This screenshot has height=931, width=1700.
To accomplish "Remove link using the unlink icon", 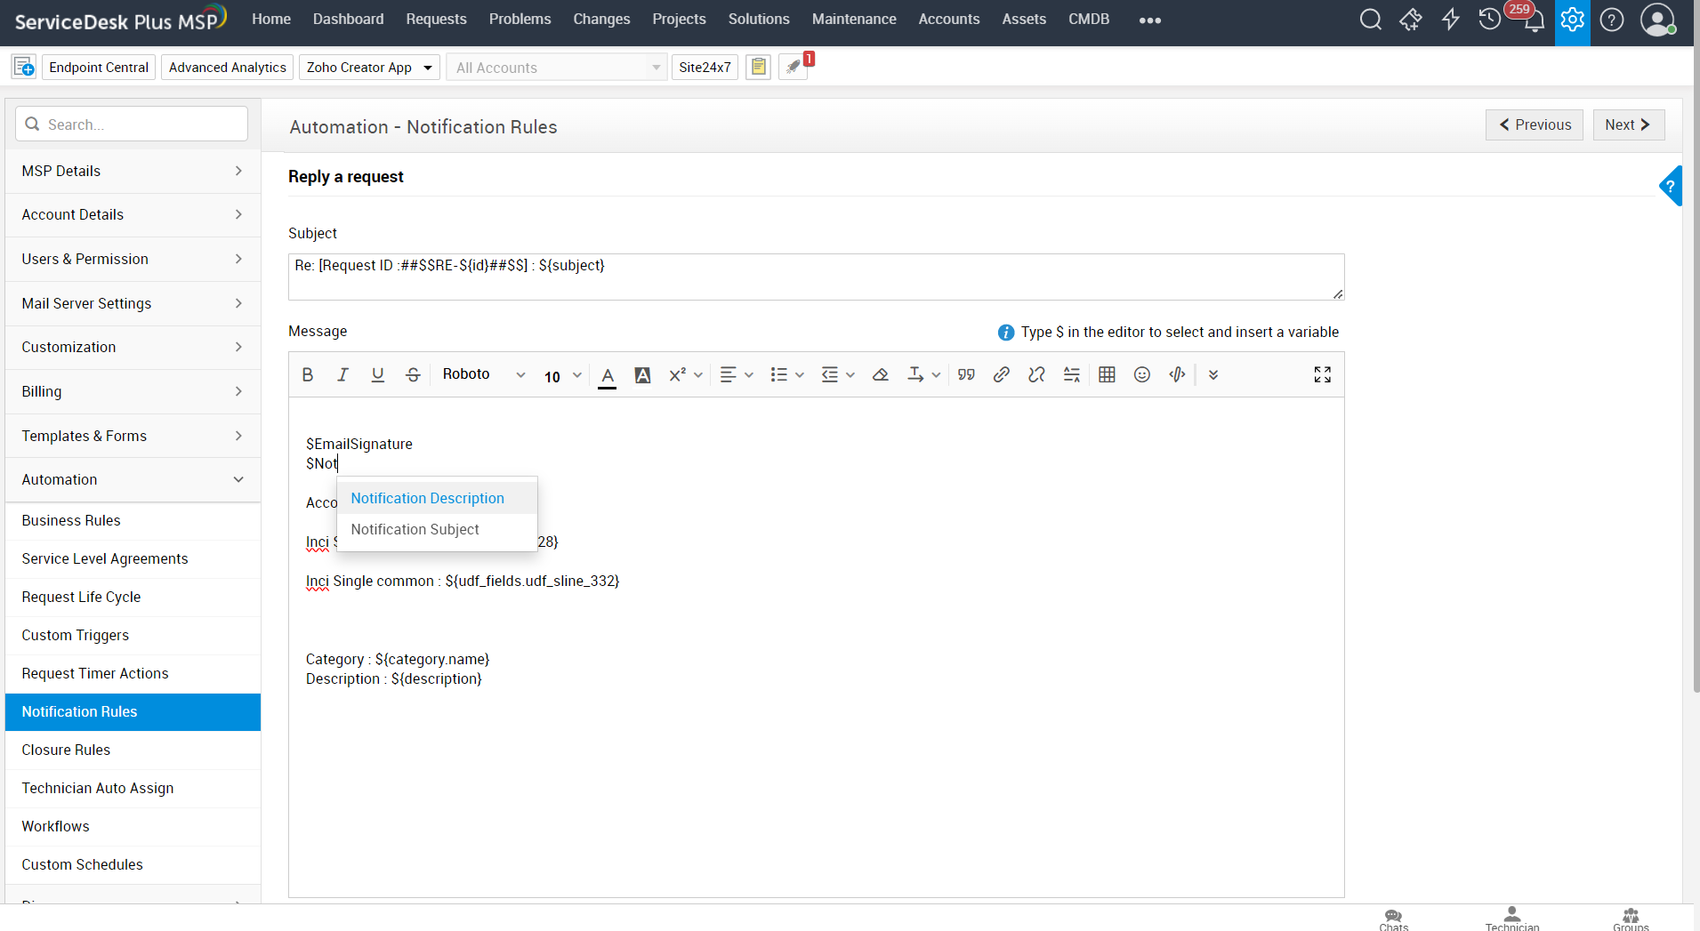I will pos(1036,374).
